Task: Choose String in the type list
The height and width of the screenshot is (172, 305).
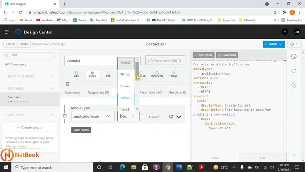Action: coord(126,75)
